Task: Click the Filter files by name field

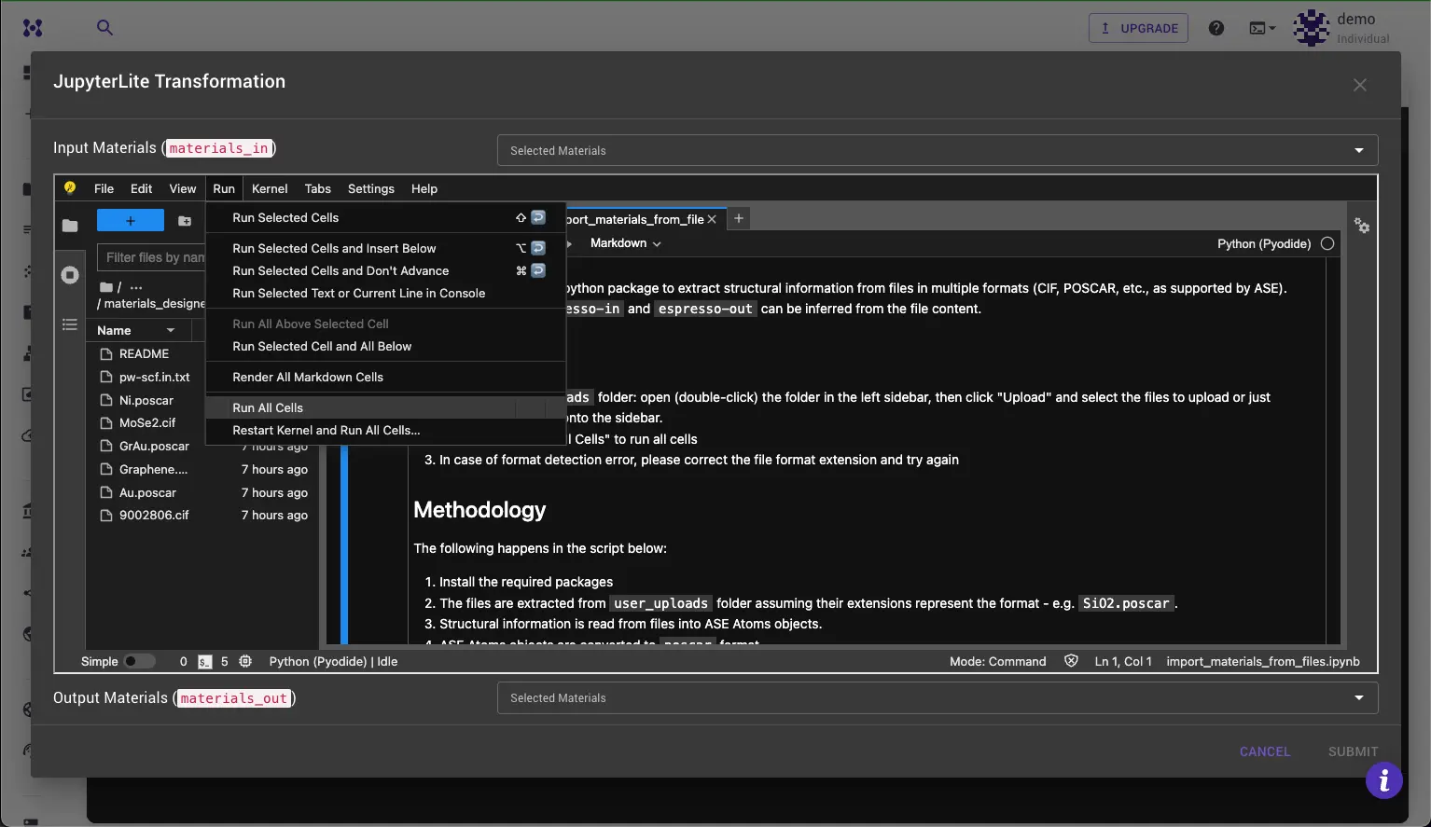Action: click(152, 256)
